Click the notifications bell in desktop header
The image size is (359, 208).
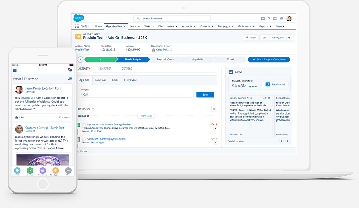pos(280,19)
